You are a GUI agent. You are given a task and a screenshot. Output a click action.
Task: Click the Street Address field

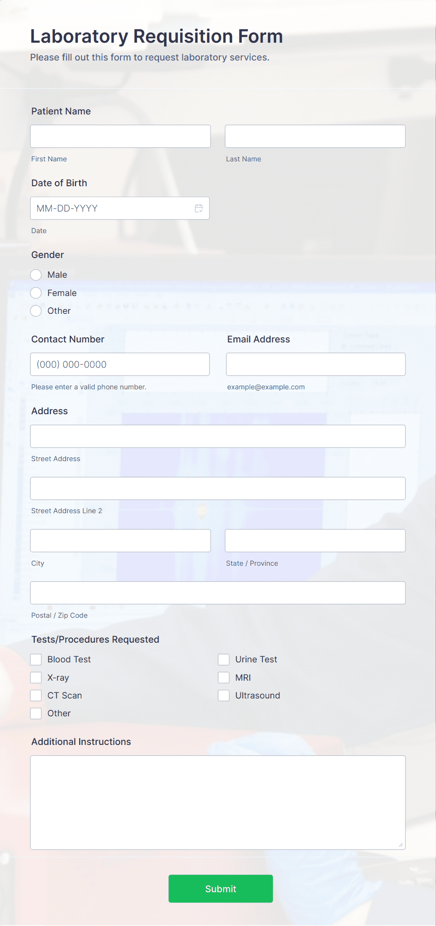[x=218, y=436]
